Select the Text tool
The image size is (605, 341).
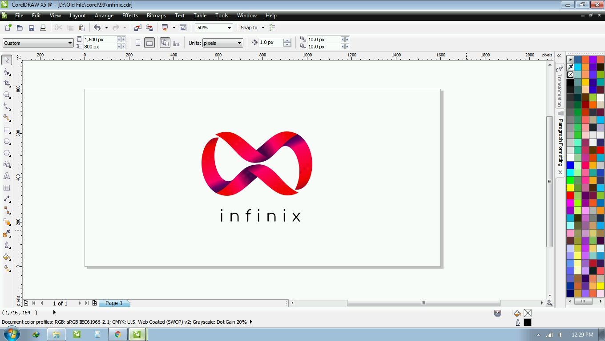7,176
